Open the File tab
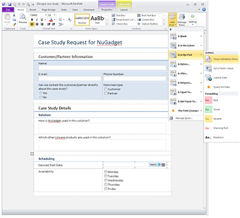 pos(8,10)
